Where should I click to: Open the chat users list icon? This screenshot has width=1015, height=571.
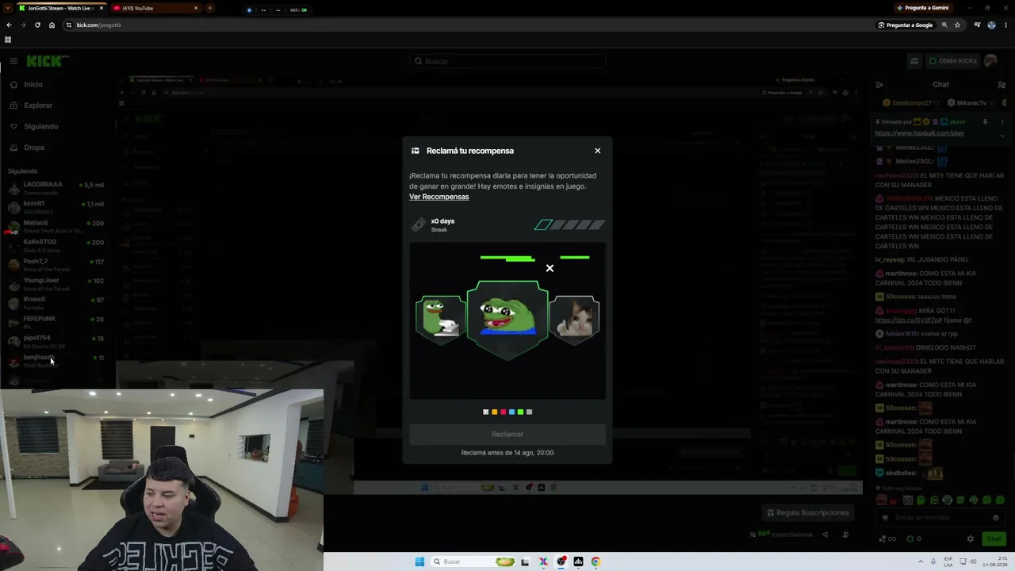click(x=1001, y=85)
